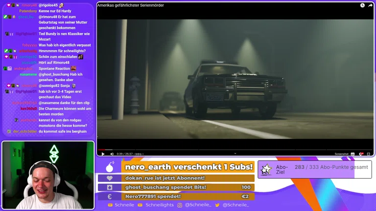The width and height of the screenshot is (376, 211).
Task: Click message du kommst safe ins berghain
Action: point(63,131)
